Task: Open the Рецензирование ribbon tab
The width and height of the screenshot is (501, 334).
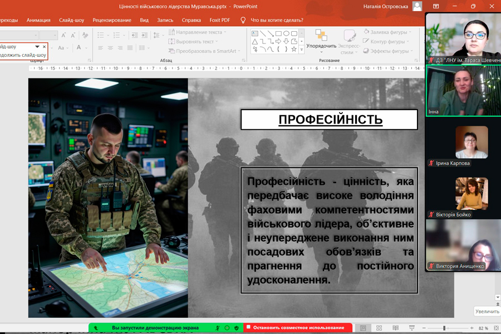Action: 112,20
